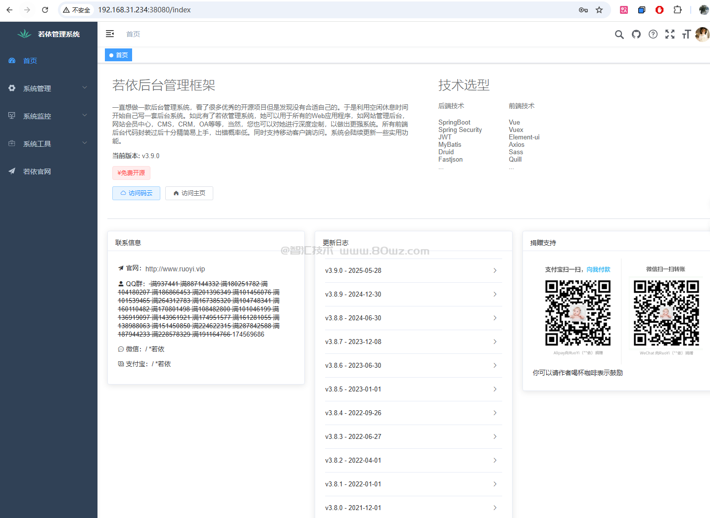
Task: Reload the page in the browser
Action: (x=45, y=10)
